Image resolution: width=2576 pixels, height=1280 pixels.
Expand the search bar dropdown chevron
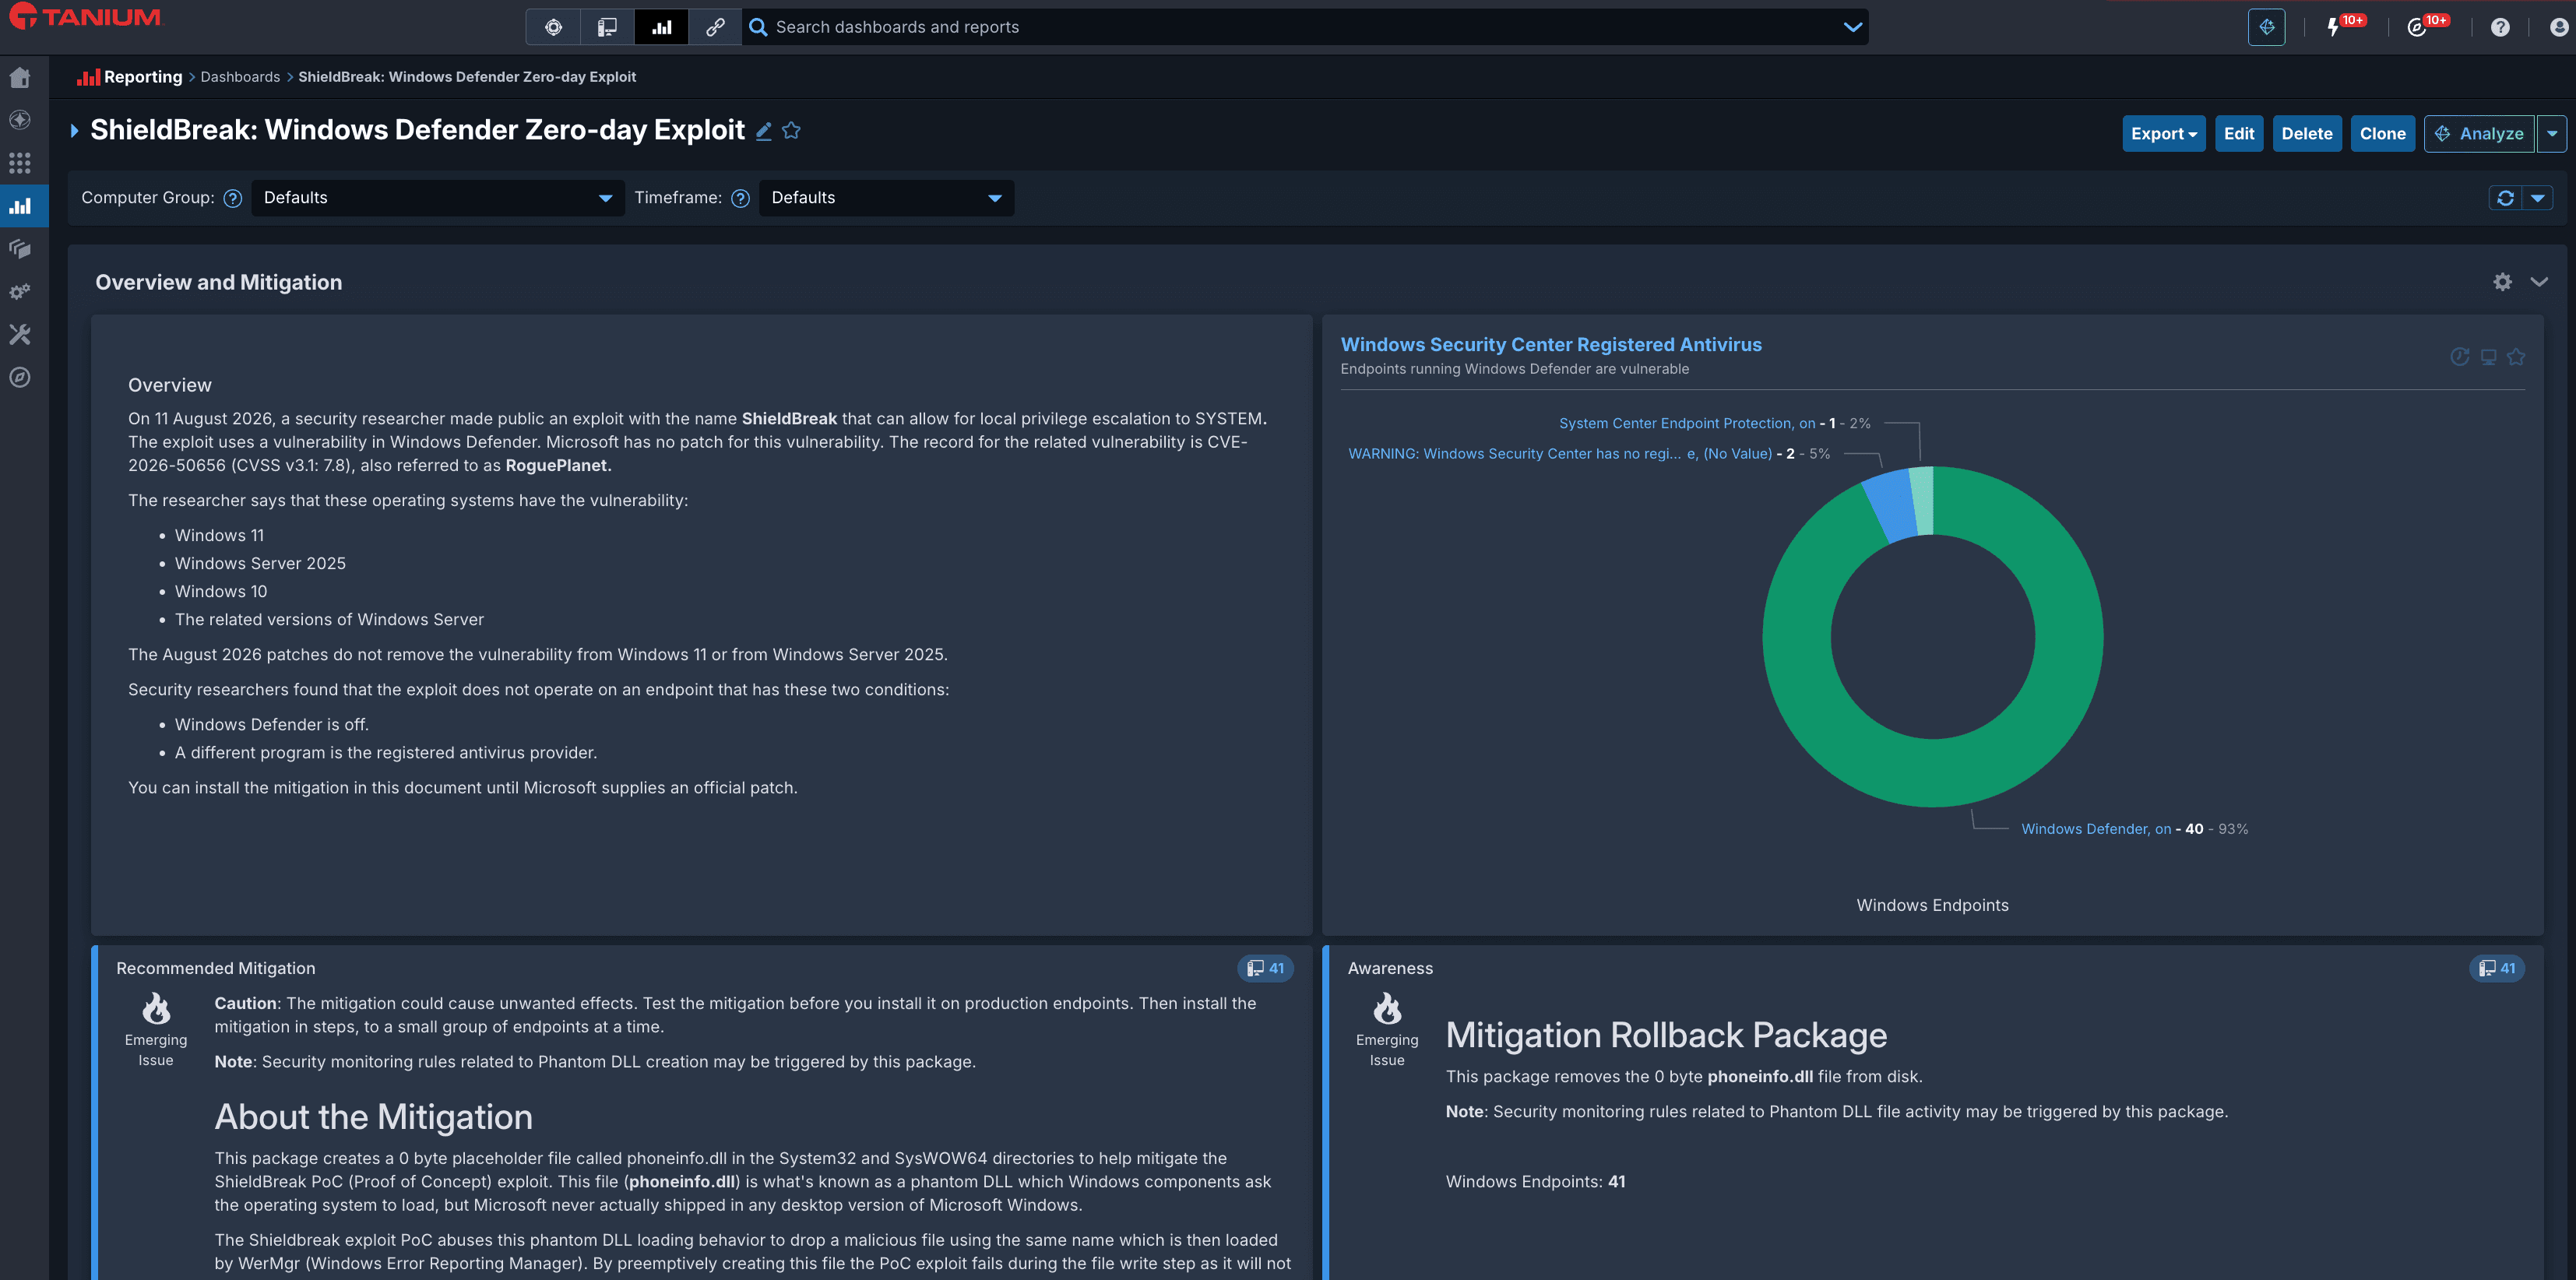click(1852, 27)
